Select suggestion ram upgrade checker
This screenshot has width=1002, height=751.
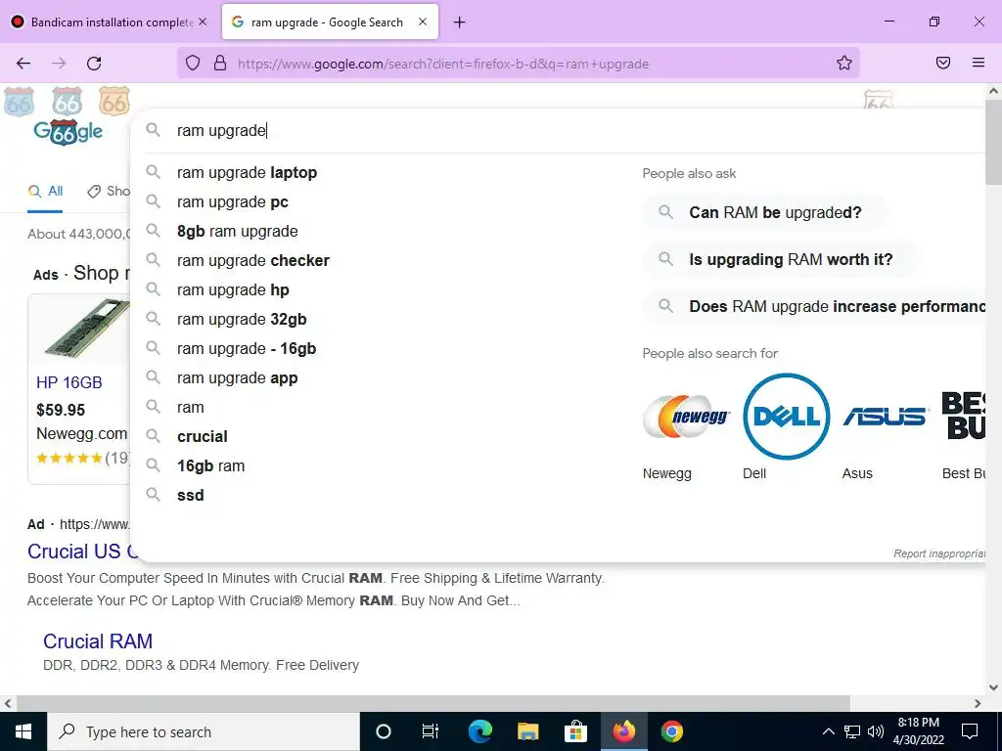coord(253,260)
